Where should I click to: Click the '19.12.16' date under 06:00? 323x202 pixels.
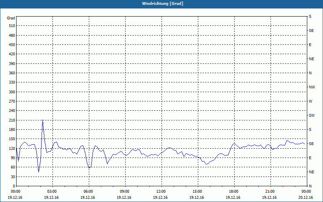click(x=88, y=198)
